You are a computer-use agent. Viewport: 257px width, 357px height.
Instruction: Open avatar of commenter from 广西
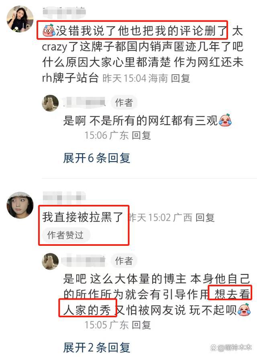pyautogui.click(x=20, y=205)
